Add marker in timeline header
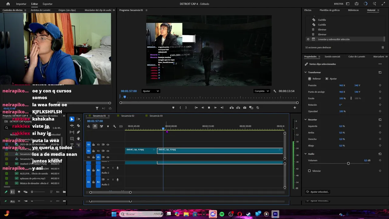Image resolution: width=389 pixels, height=219 pixels. click(108, 126)
